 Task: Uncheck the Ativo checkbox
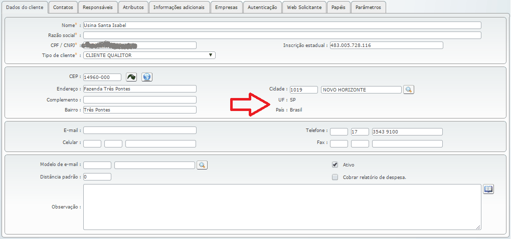coord(335,164)
